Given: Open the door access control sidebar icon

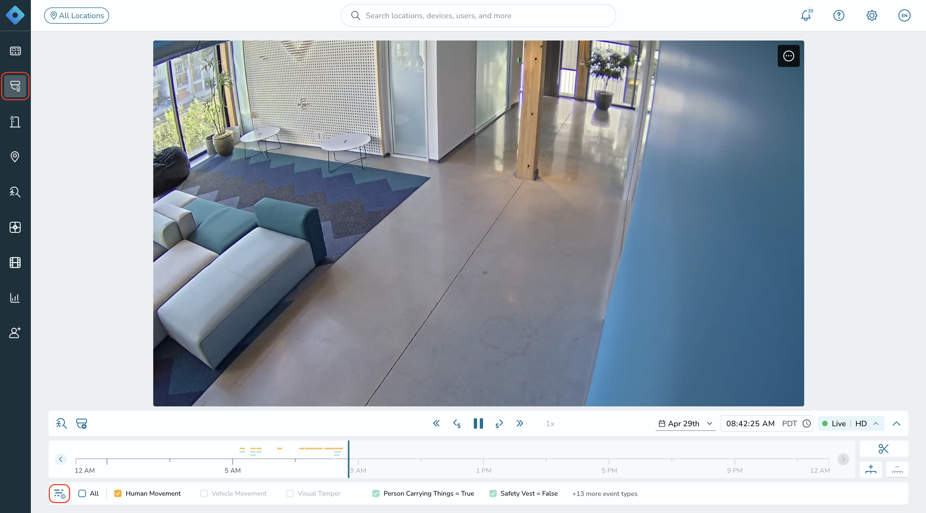Looking at the screenshot, I should [15, 121].
